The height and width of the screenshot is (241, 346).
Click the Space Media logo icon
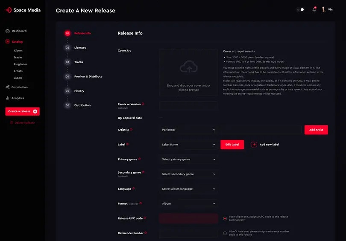[x=9, y=10]
